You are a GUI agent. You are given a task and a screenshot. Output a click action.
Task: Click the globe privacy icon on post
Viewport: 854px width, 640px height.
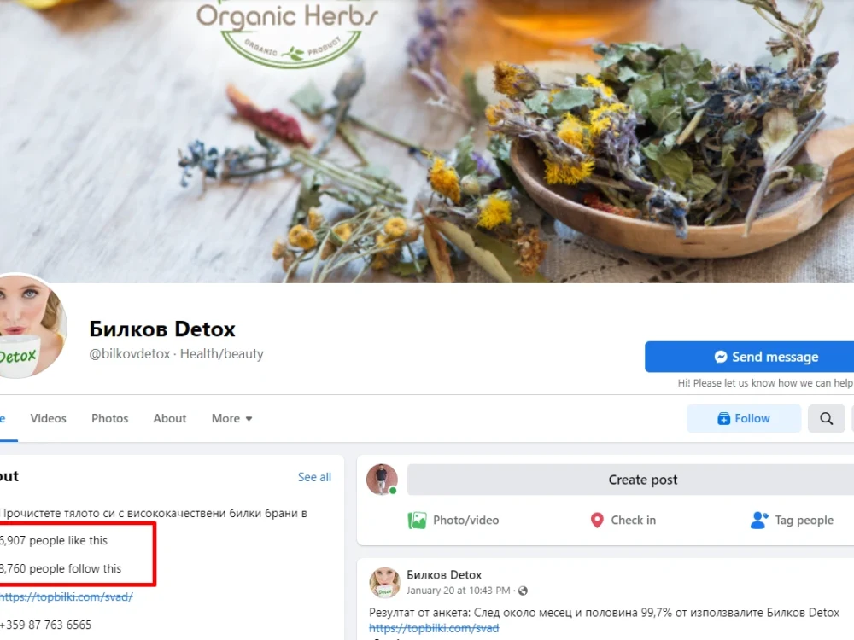523,591
